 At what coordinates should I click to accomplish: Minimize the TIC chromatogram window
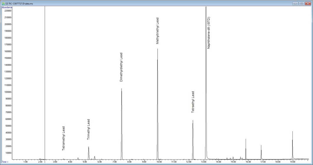click(x=296, y=3)
